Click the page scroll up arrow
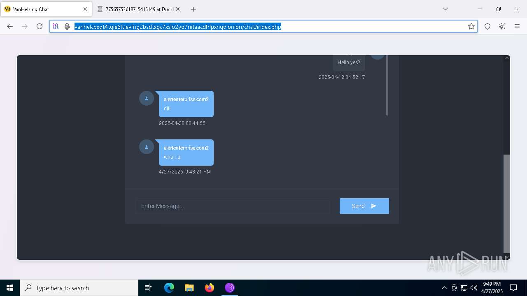The width and height of the screenshot is (527, 296). pos(507,58)
